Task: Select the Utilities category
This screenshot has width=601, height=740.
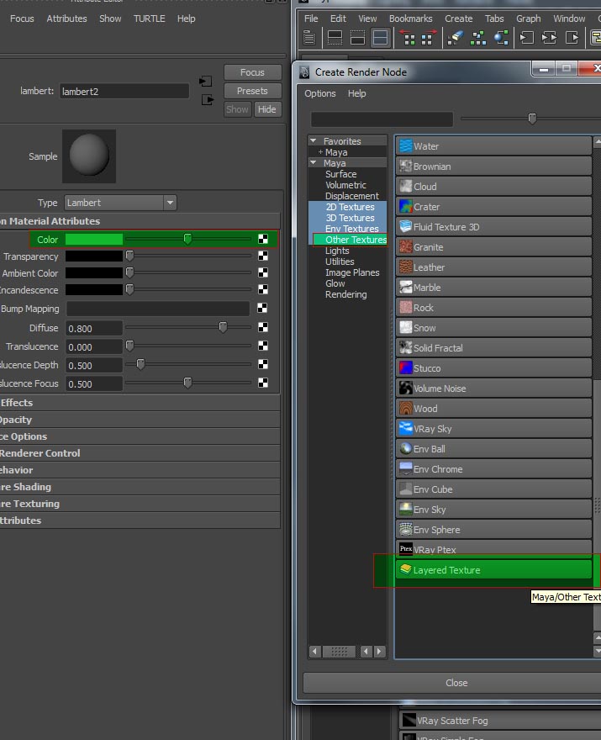Action: click(x=340, y=262)
